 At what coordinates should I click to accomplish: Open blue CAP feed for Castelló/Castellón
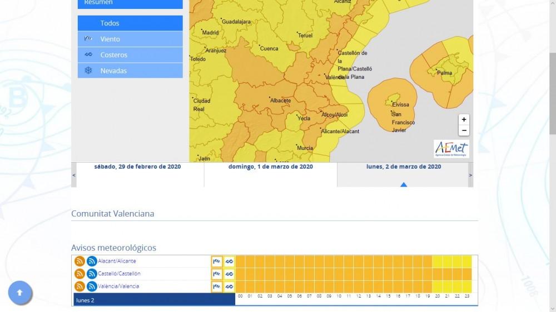(92, 274)
